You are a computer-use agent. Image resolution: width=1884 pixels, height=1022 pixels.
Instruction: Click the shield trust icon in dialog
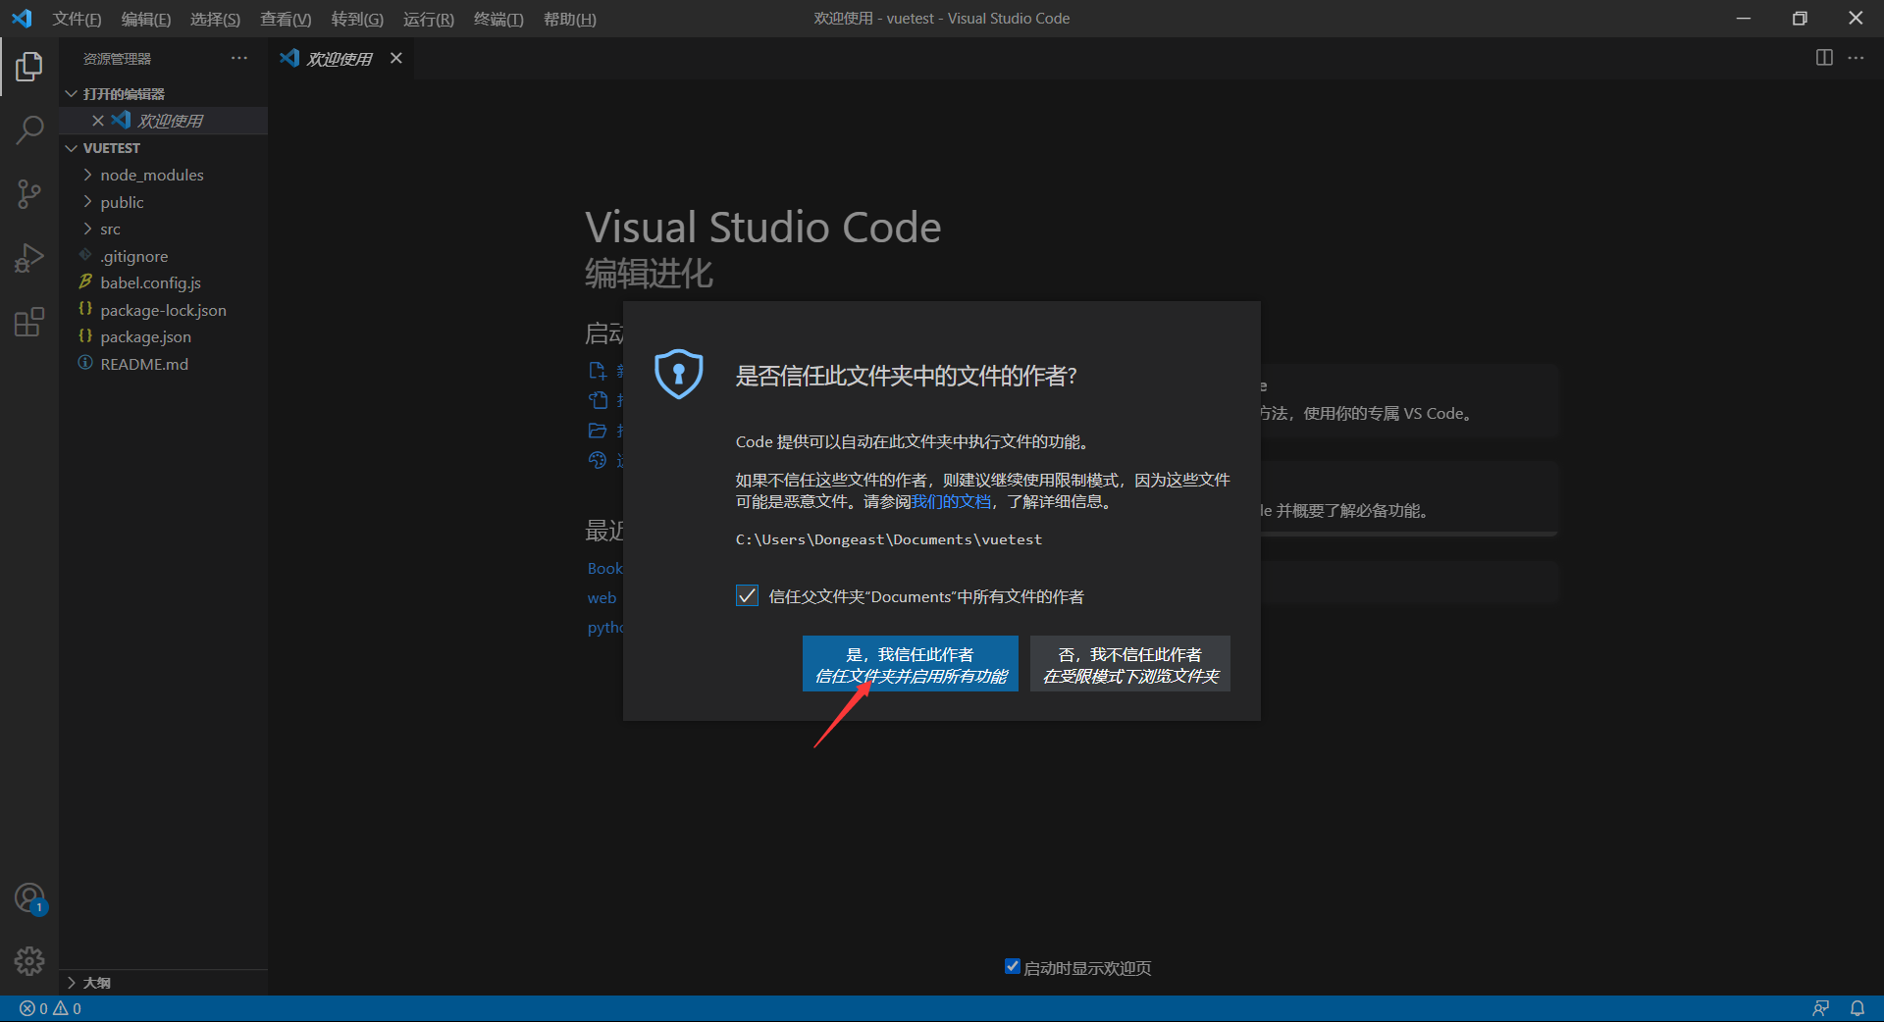coord(678,374)
